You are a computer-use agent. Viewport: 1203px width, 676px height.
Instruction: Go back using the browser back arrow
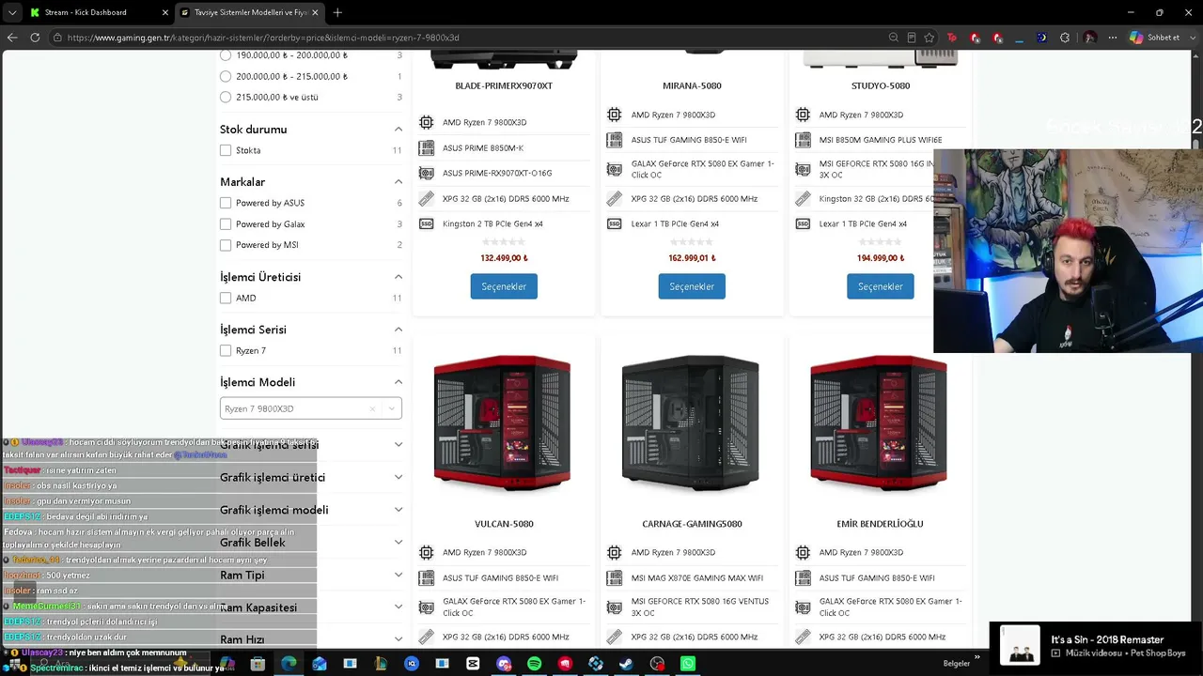(12, 38)
